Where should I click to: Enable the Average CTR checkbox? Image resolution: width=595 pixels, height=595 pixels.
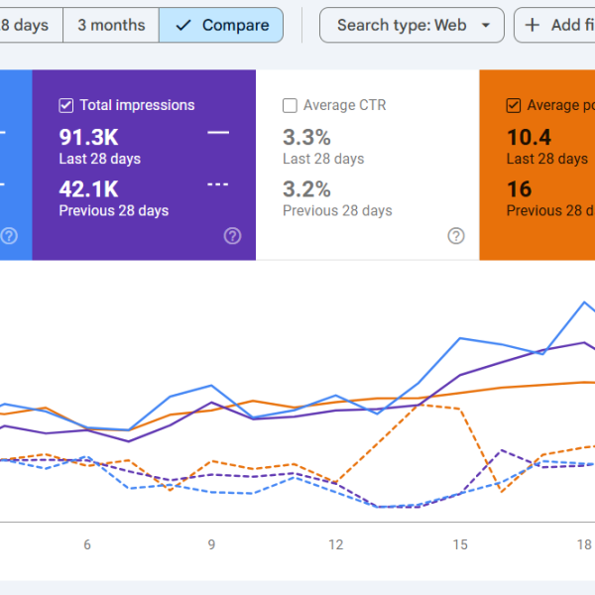click(x=290, y=105)
